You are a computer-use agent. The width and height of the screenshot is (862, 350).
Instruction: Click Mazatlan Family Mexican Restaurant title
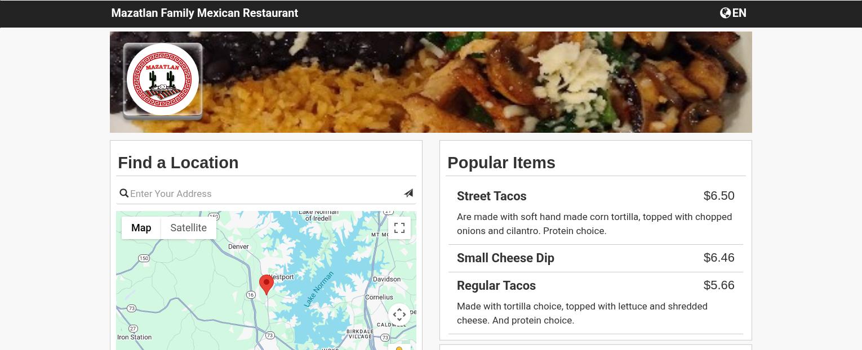pyautogui.click(x=205, y=13)
